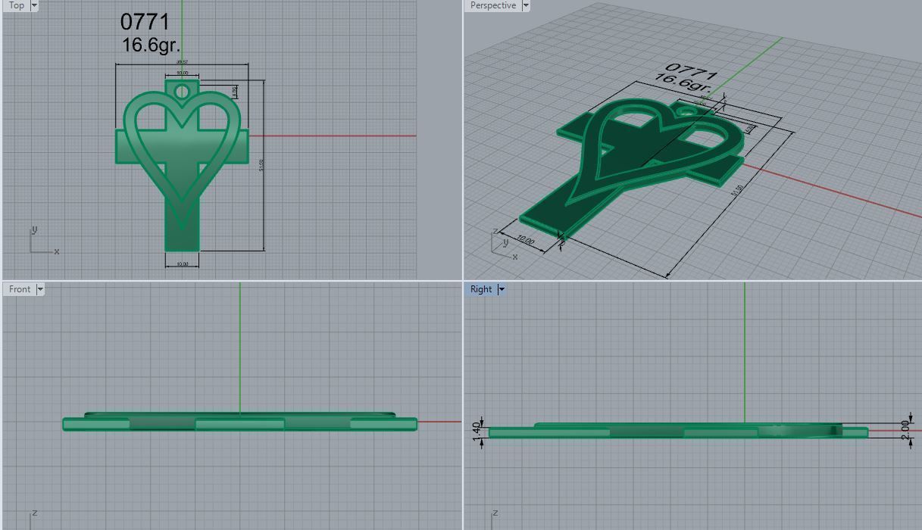This screenshot has height=530, width=922.
Task: Activate the Front viewport title label
Action: click(x=20, y=289)
